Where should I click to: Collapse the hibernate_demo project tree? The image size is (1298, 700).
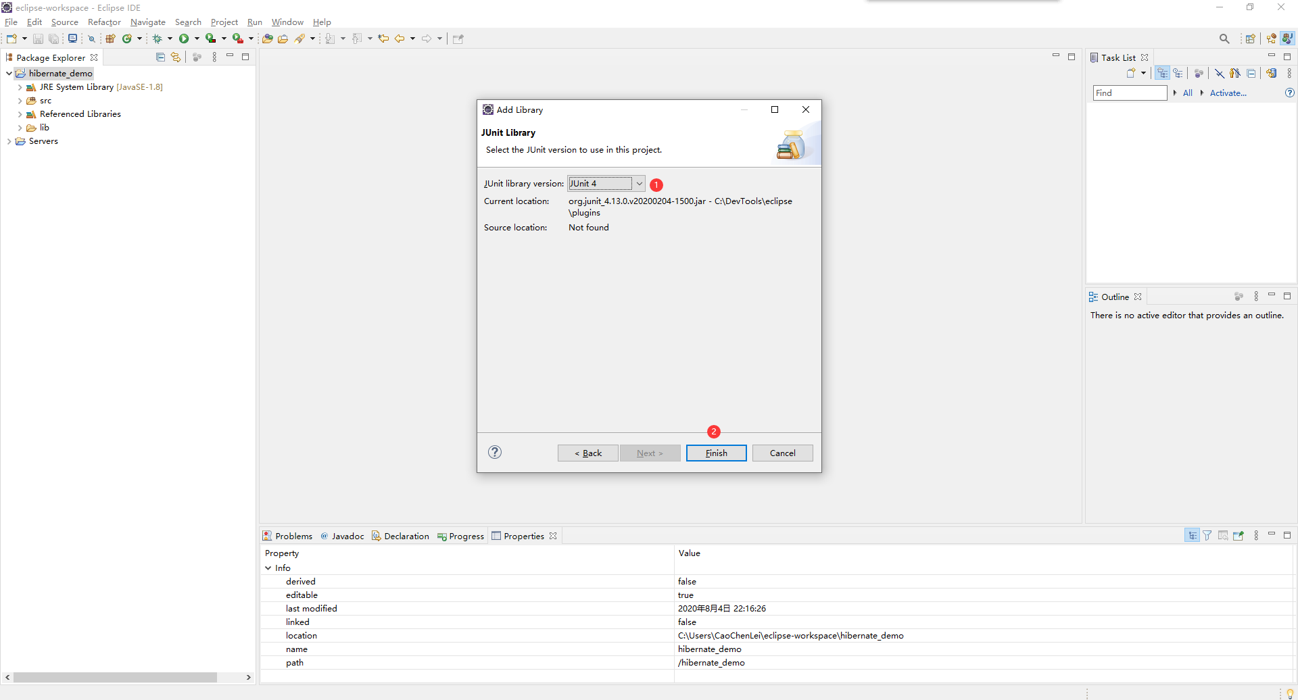point(9,73)
